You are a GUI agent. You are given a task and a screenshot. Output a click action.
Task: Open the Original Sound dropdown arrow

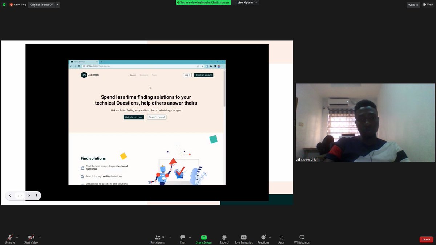pos(58,5)
